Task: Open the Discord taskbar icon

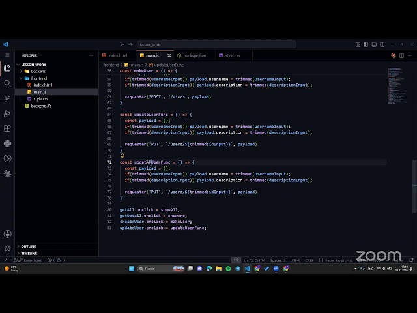Action: point(199,269)
